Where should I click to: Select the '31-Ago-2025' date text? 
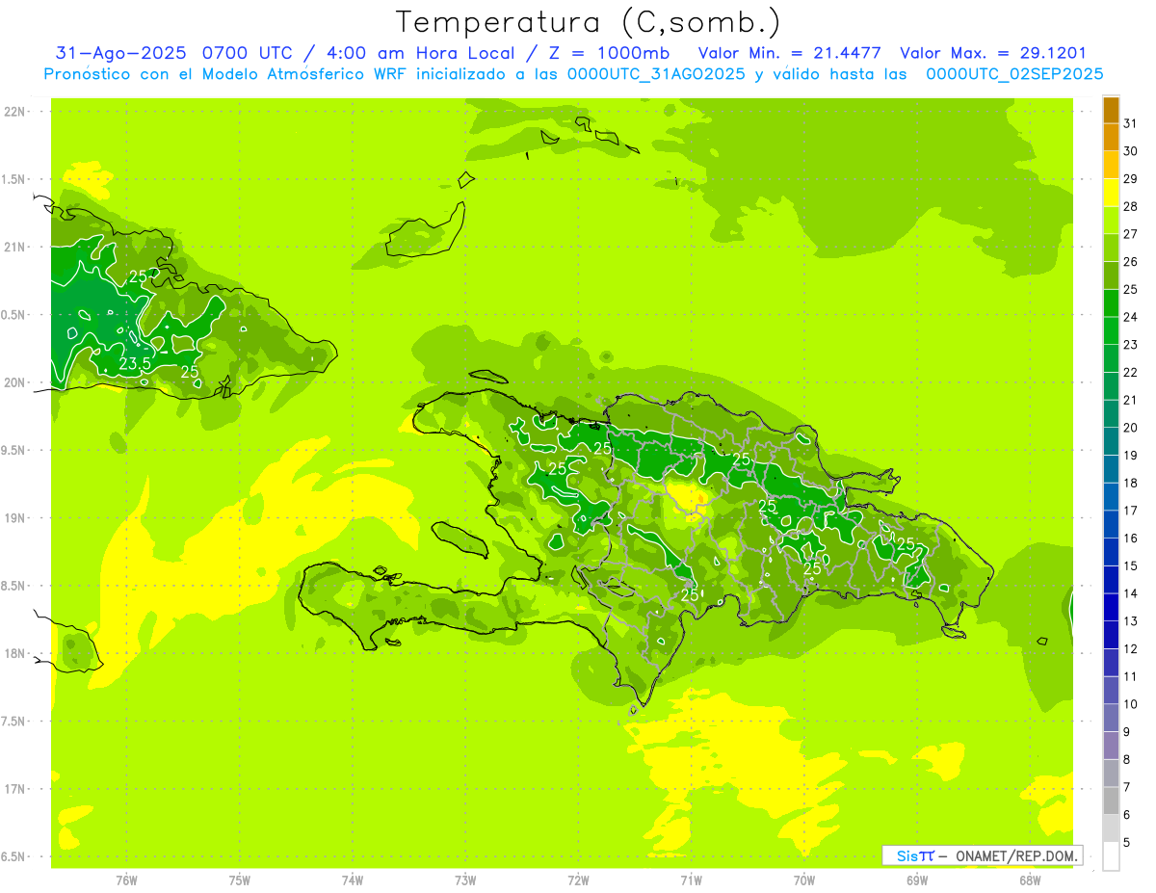click(x=120, y=53)
